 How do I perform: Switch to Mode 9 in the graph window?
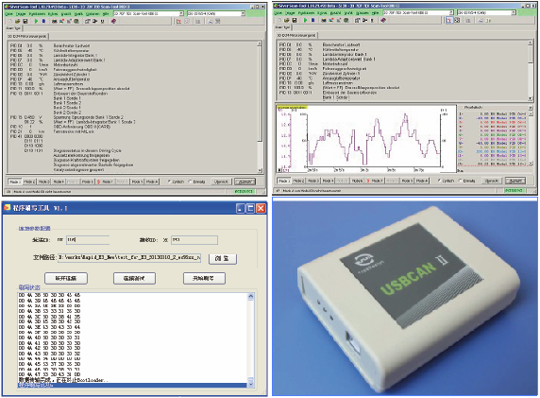[407, 181]
